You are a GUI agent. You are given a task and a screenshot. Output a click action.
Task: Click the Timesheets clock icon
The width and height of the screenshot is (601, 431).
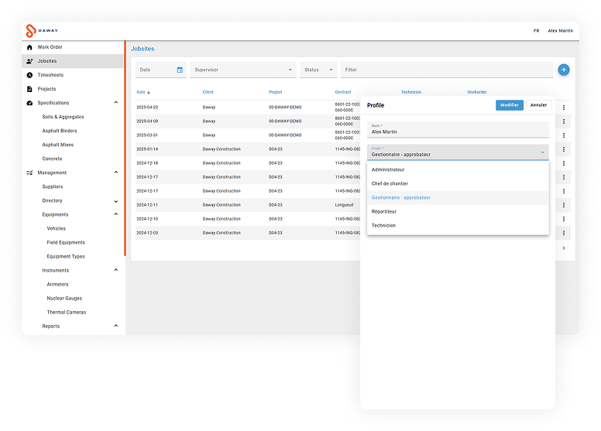(x=29, y=75)
